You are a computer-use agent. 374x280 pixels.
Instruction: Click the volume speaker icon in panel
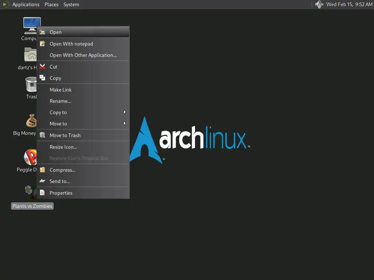[319, 4]
